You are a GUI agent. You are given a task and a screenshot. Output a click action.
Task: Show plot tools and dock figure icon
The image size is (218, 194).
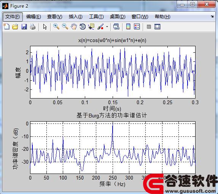coord(158,27)
